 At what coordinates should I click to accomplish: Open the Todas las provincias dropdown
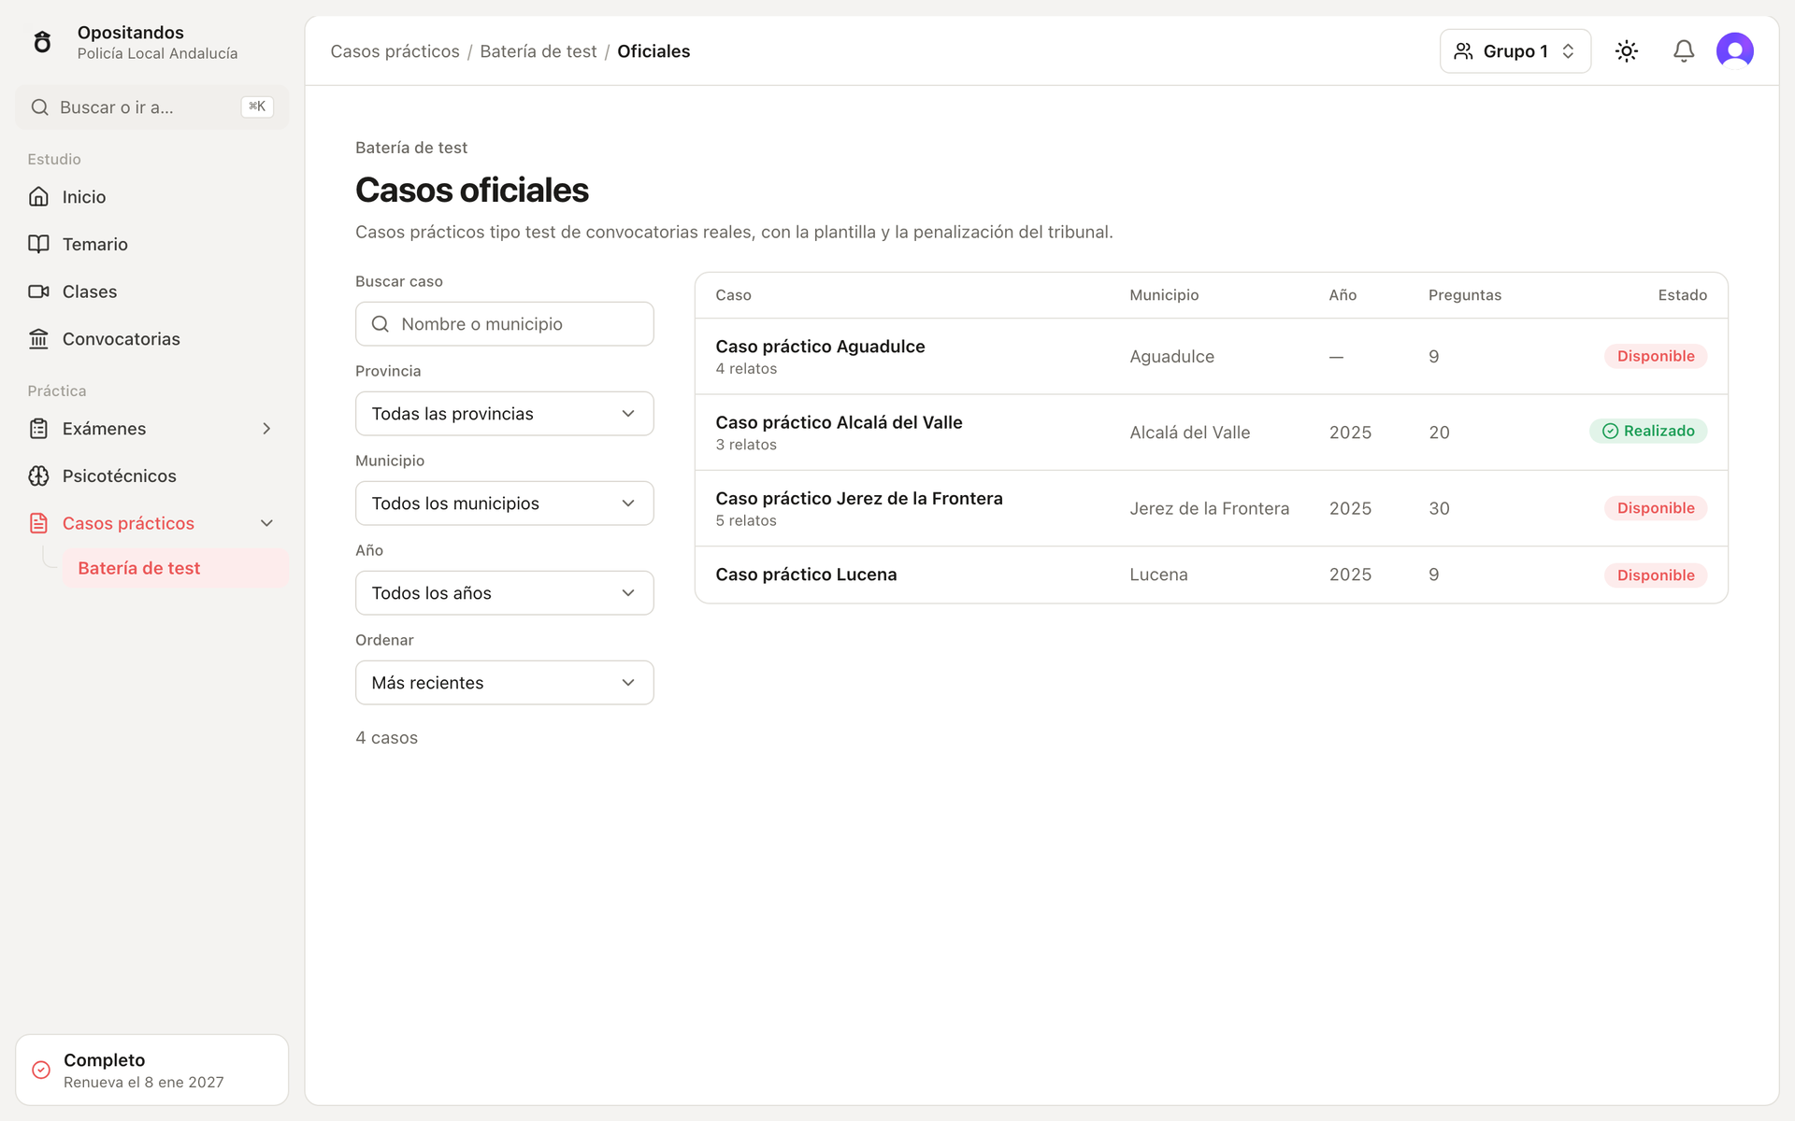tap(505, 414)
